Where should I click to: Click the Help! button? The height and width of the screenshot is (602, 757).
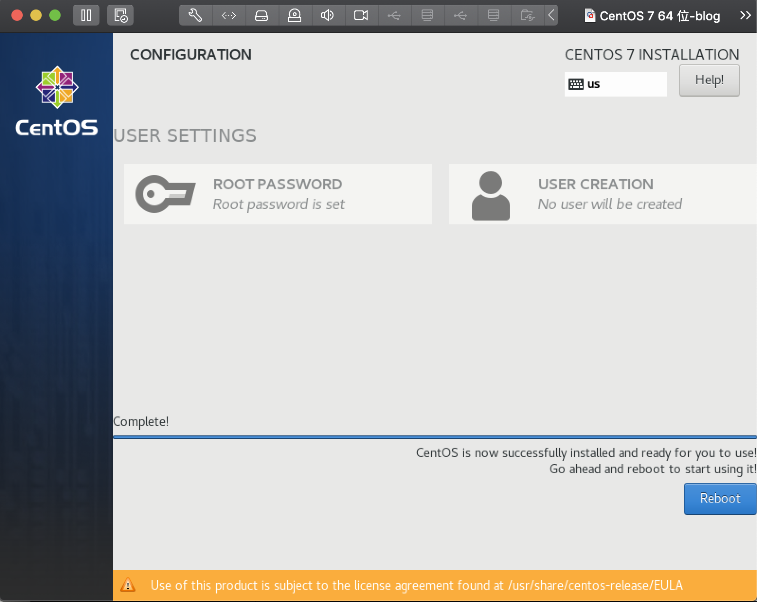tap(709, 80)
